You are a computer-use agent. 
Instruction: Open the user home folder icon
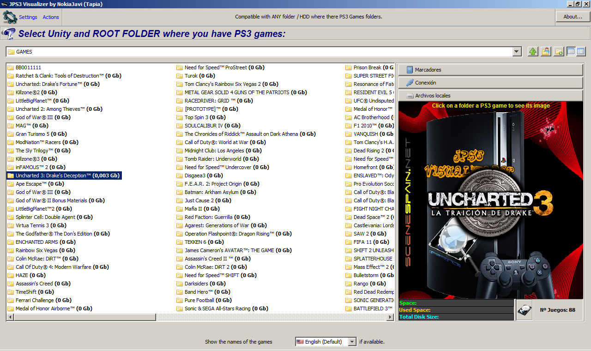pyautogui.click(x=546, y=52)
